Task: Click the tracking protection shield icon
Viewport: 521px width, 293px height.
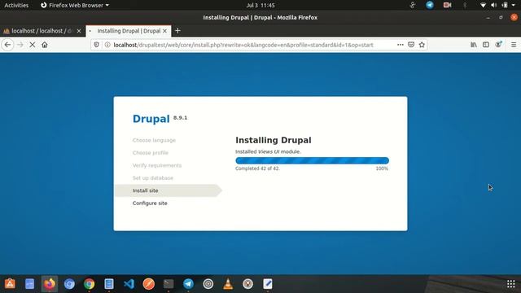Action: tap(96, 45)
